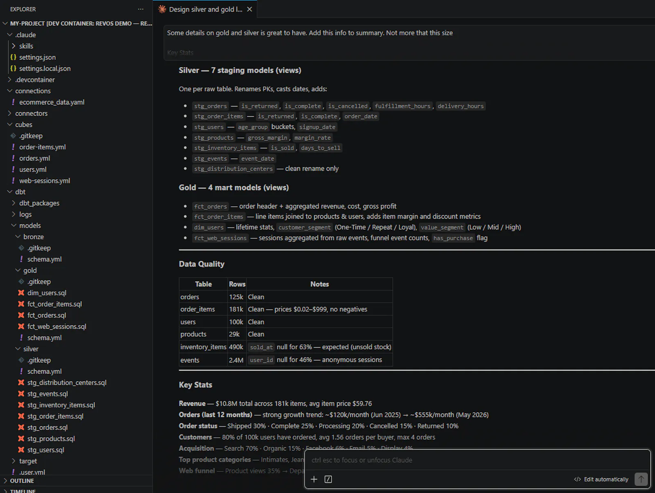Image resolution: width=655 pixels, height=493 pixels.
Task: Collapse the MY-PROJECT root folder
Action: tap(5, 23)
